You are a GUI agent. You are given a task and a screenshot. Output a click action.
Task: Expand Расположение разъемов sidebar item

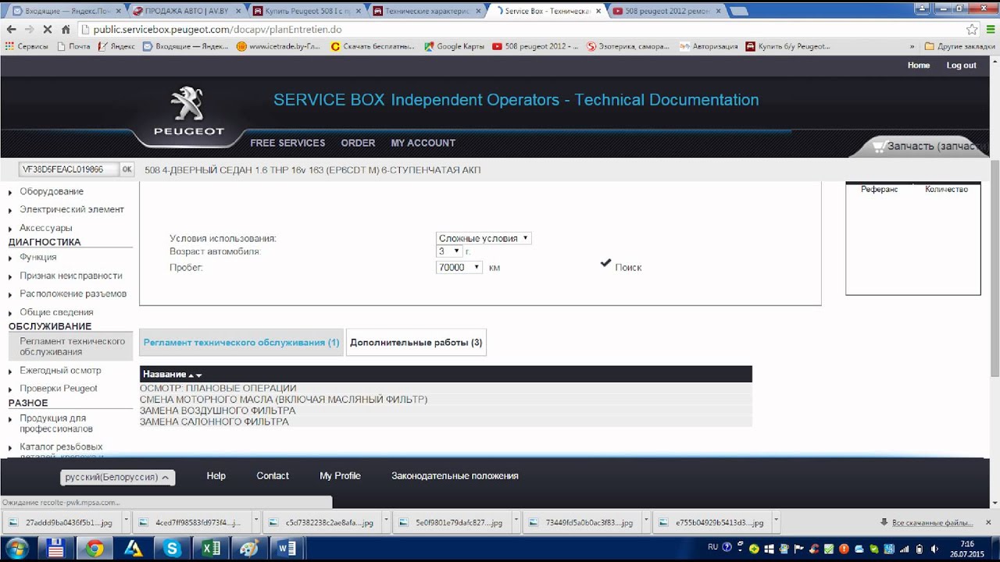point(73,293)
